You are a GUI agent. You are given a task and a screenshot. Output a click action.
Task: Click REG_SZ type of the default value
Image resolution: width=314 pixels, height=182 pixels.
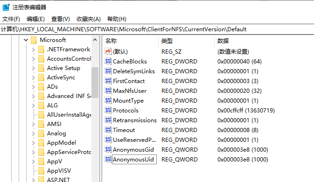[171, 52]
